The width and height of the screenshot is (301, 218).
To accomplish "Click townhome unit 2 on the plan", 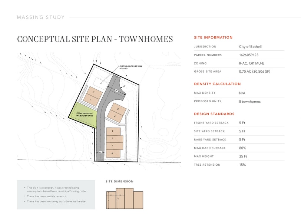I will 93,92.
